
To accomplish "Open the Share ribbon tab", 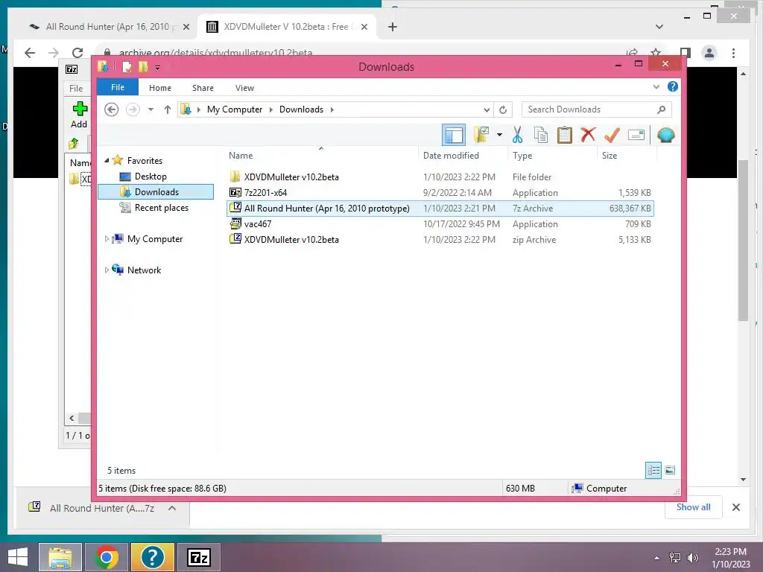I will (x=203, y=88).
